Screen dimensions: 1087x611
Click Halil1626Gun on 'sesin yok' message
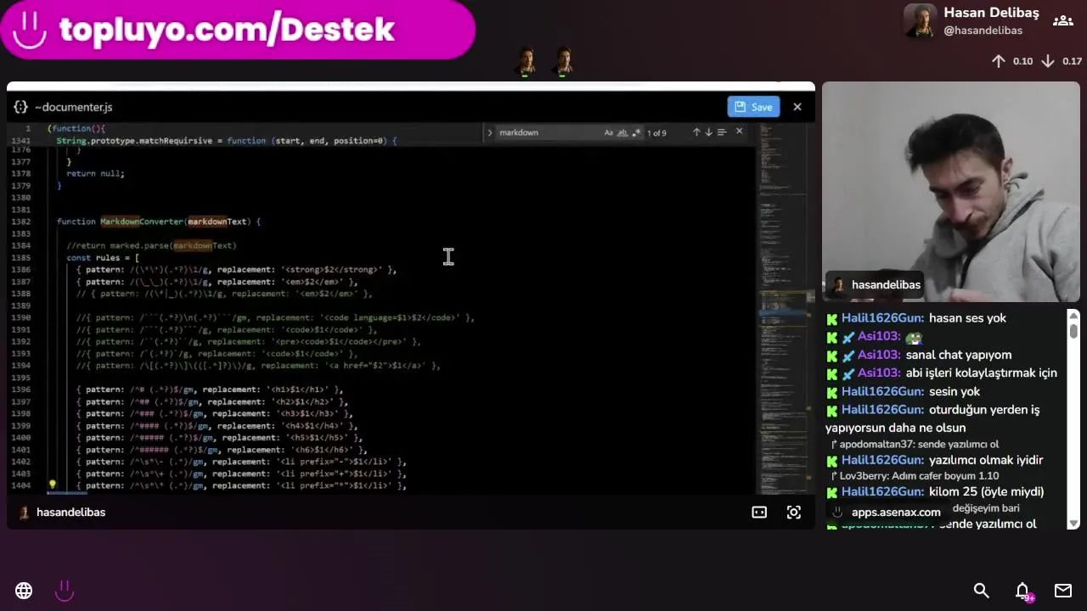coord(882,392)
